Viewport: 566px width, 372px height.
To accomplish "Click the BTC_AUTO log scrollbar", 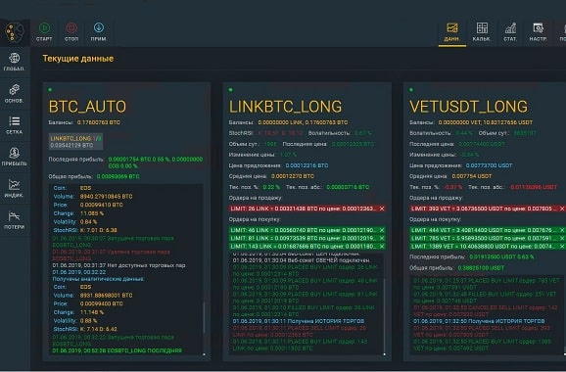I will click(x=204, y=317).
